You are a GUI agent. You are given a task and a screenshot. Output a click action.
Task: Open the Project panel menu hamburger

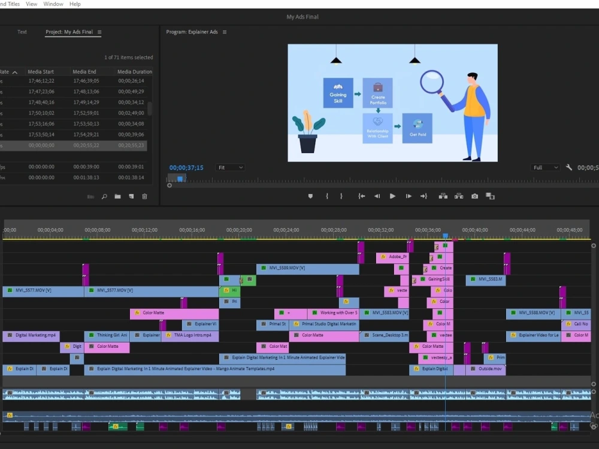click(x=99, y=32)
